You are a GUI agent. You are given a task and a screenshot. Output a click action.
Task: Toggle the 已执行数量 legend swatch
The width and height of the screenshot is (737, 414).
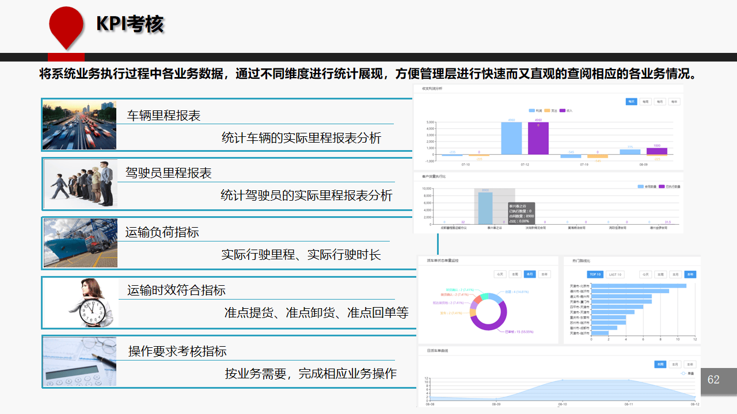coord(662,186)
